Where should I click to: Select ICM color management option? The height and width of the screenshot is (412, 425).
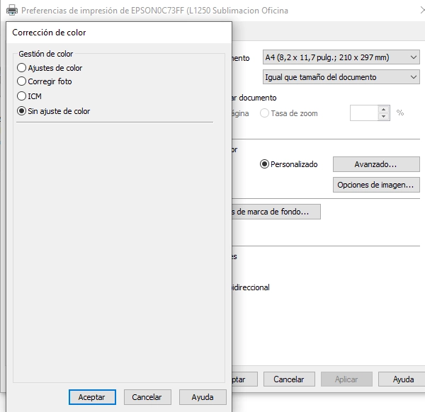[22, 96]
